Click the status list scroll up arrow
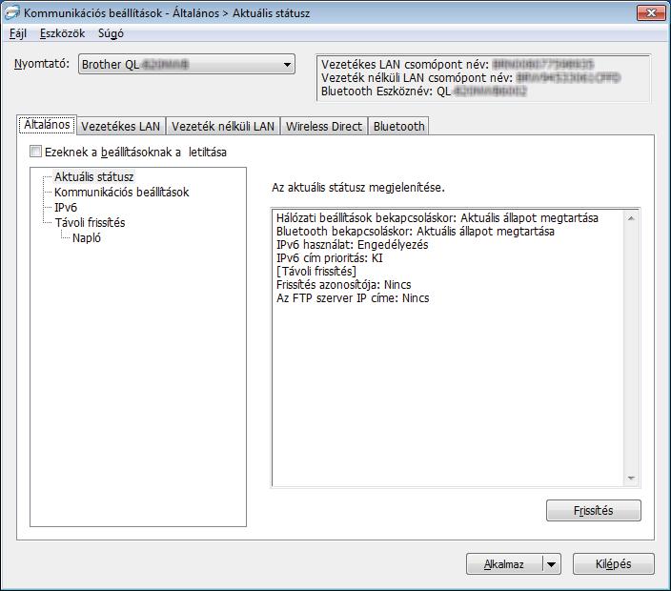Image resolution: width=671 pixels, height=591 pixels. (x=631, y=218)
